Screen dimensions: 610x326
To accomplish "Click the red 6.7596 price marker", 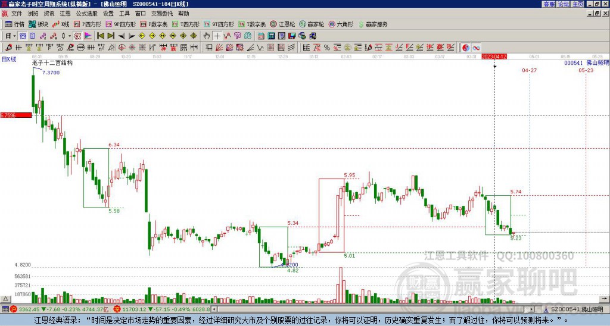I will [x=15, y=115].
